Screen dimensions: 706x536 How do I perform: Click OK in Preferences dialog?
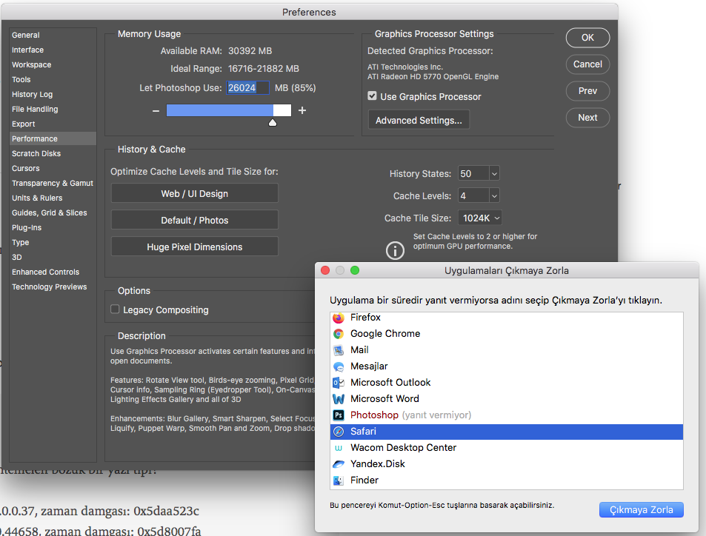coord(587,38)
